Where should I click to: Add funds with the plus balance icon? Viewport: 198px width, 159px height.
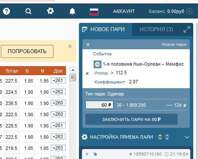[189, 11]
